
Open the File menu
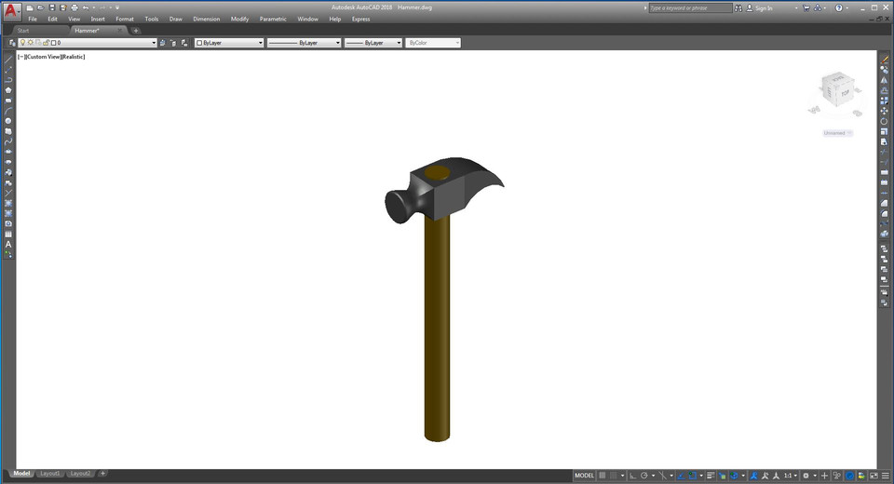point(33,19)
